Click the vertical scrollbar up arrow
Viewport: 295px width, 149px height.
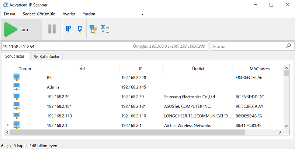click(287, 68)
